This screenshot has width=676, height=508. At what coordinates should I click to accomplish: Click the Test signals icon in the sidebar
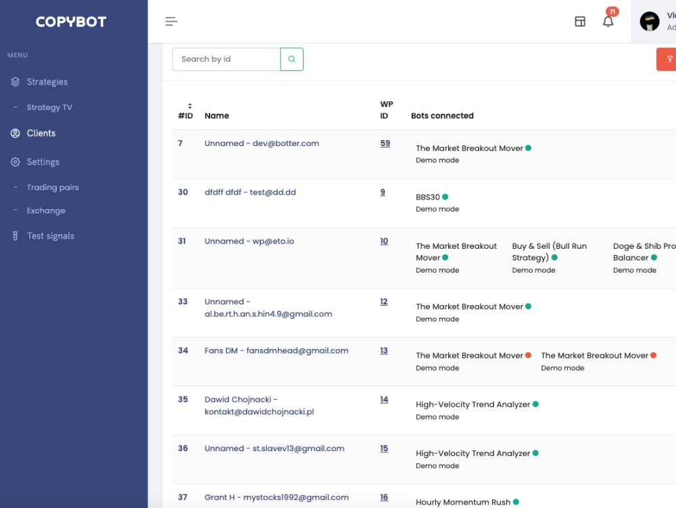(x=15, y=235)
